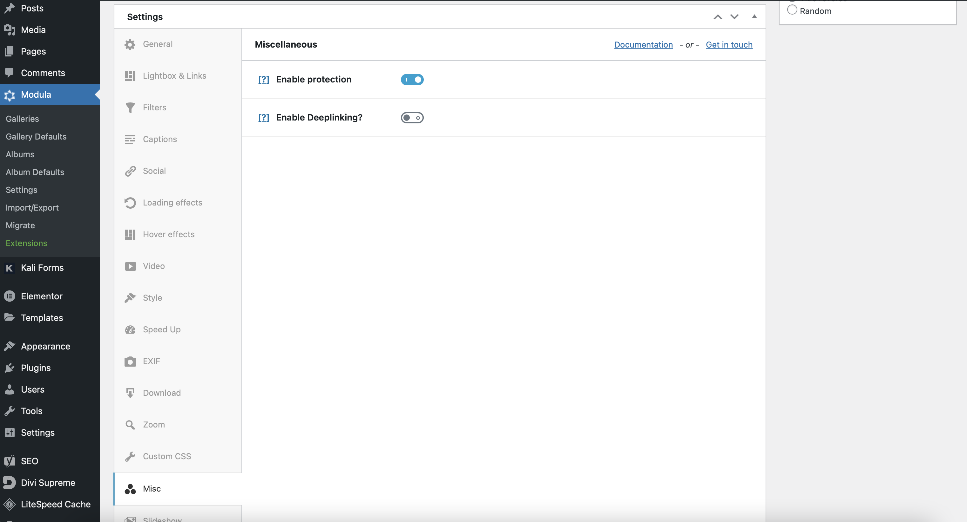Click the Documentation link
The image size is (967, 522).
[x=643, y=44]
